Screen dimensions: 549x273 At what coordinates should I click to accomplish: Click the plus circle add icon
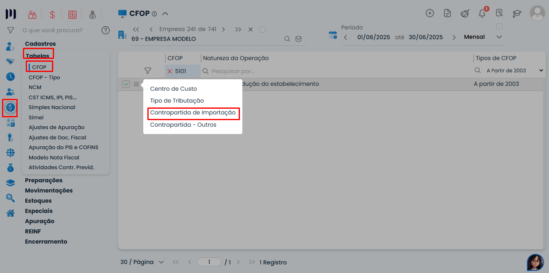(x=430, y=13)
